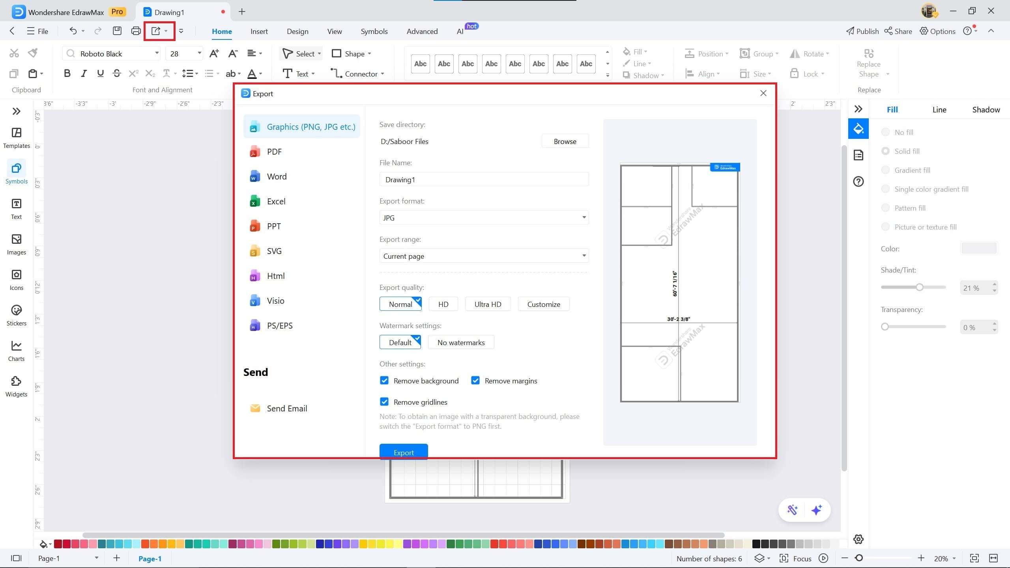Open the font size 28 dropdown
Image resolution: width=1010 pixels, height=568 pixels.
tap(199, 53)
